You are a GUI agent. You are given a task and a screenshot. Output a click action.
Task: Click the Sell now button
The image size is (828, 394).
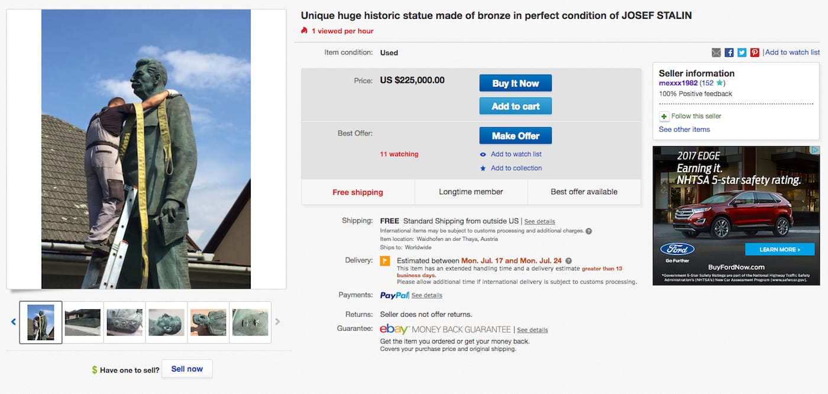[187, 369]
